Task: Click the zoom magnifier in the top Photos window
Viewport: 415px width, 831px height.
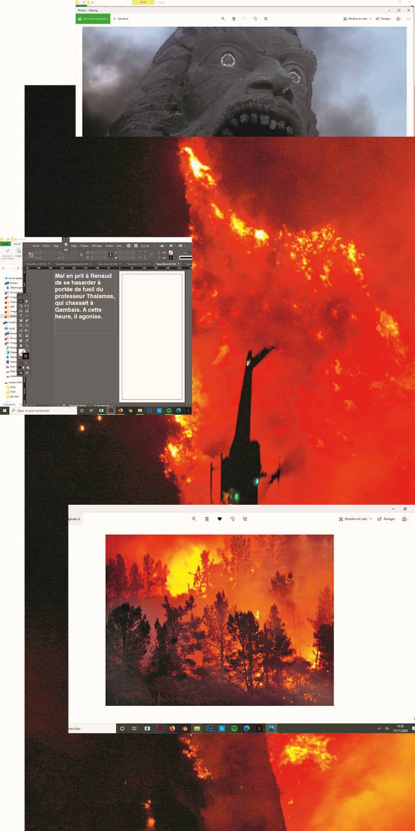Action: (x=223, y=19)
